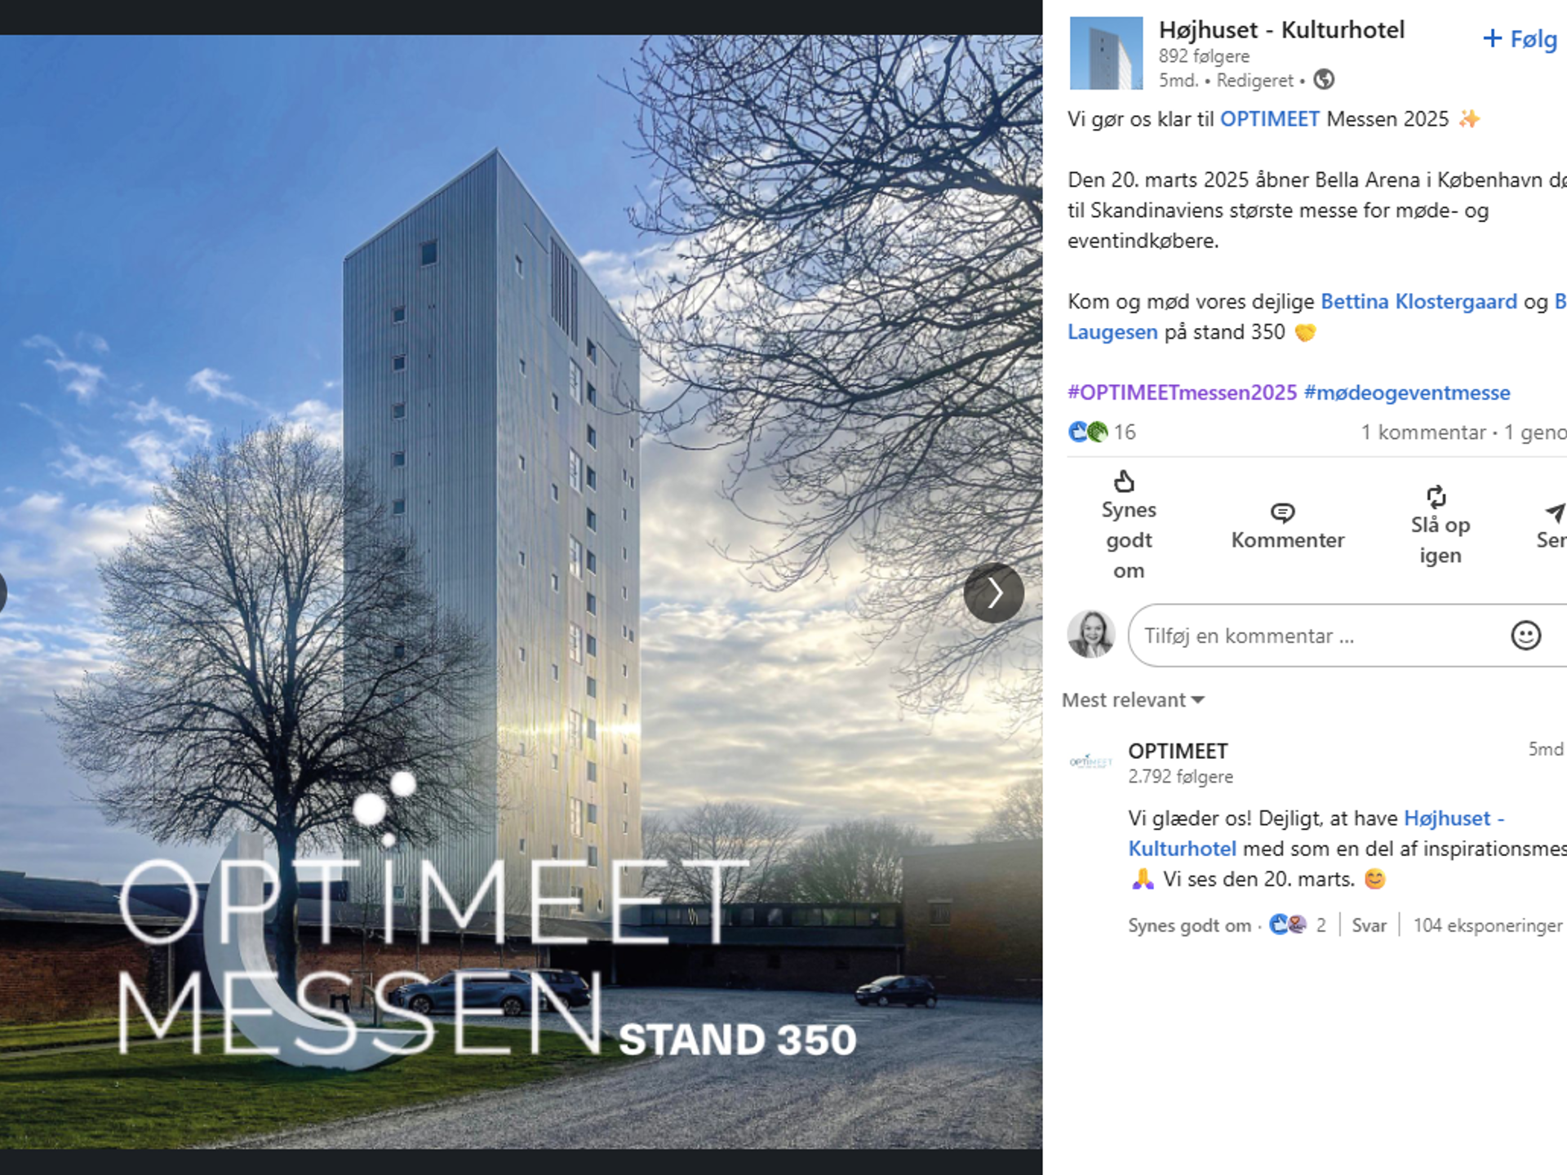Open Bettina Klostergaard profile link
1567x1175 pixels.
(x=1418, y=302)
